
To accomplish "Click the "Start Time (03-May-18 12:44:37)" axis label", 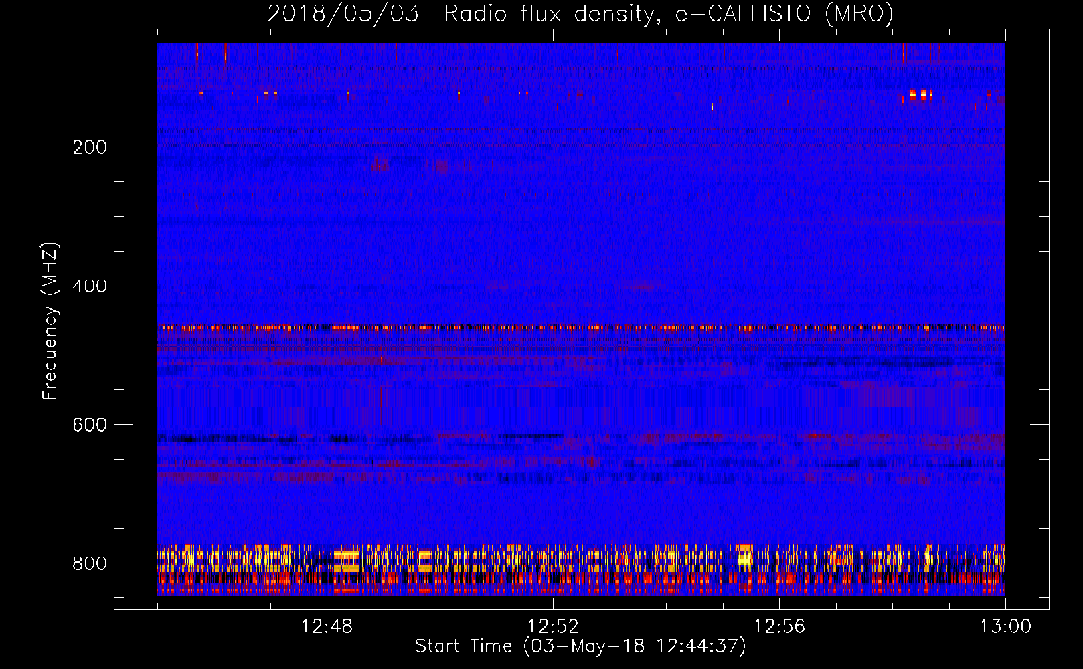I will tap(580, 646).
